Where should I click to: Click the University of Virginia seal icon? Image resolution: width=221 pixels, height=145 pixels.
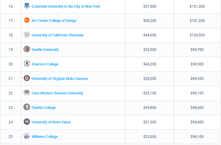(27, 78)
